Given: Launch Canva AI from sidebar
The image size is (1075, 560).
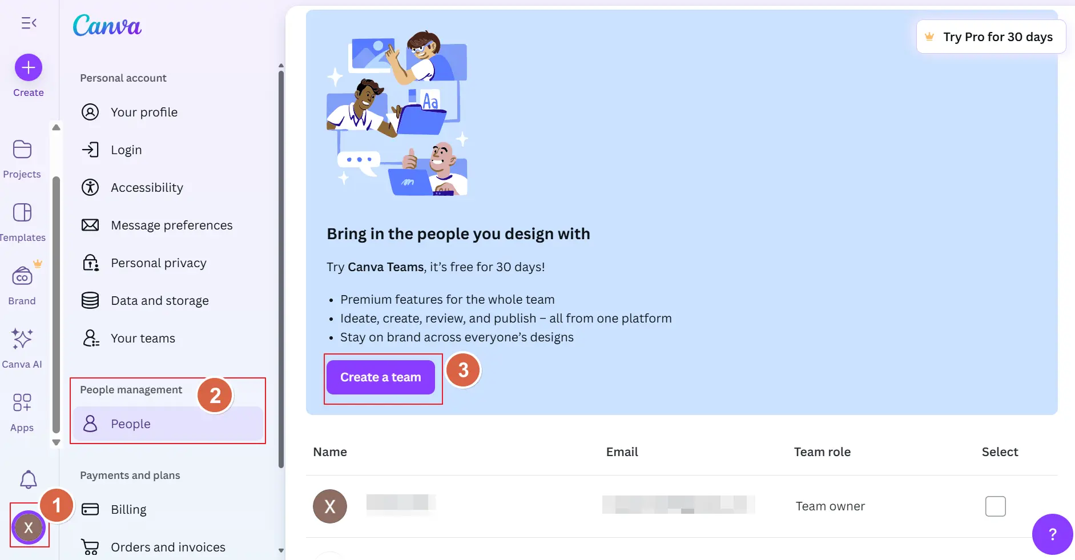Looking at the screenshot, I should 22,340.
